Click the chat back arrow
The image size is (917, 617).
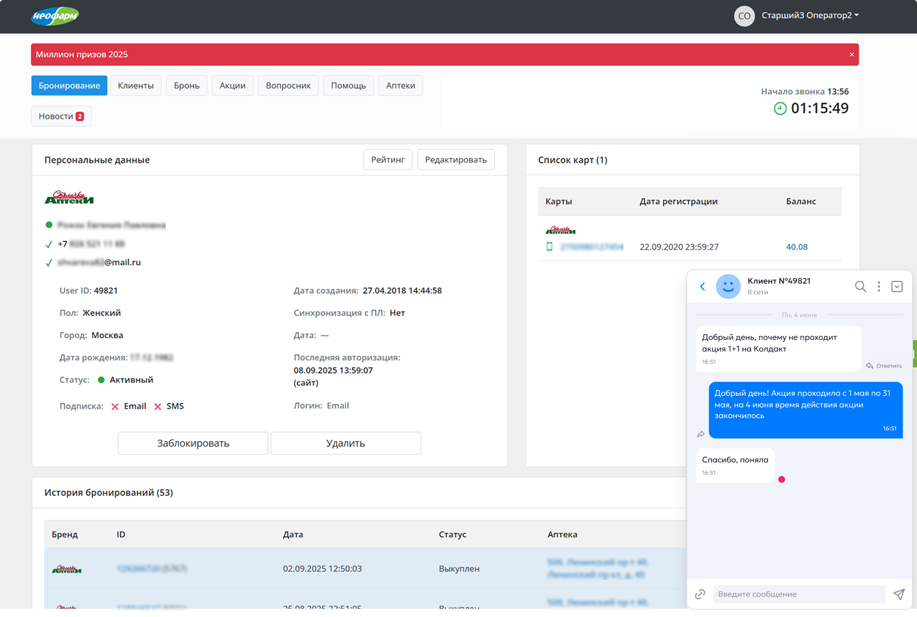point(703,286)
